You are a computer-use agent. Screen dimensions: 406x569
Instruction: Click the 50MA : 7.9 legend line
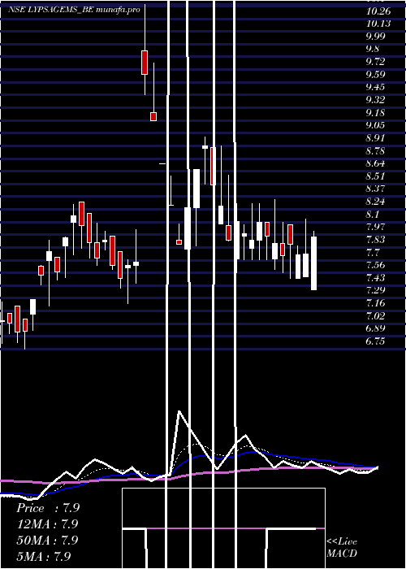[x=47, y=540]
